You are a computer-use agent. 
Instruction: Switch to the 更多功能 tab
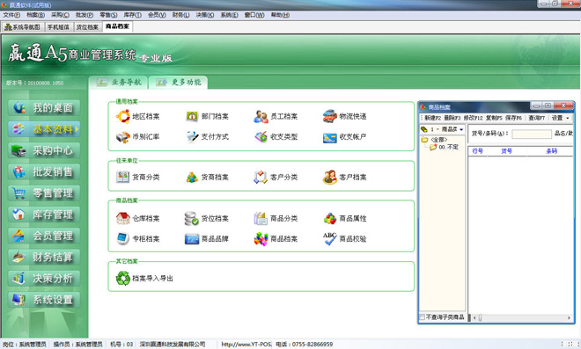178,82
